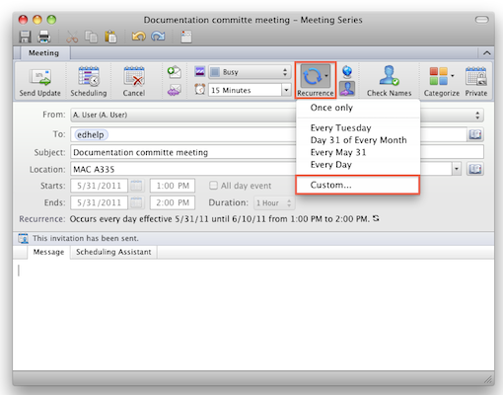Click the Undo arrow icon

(138, 37)
